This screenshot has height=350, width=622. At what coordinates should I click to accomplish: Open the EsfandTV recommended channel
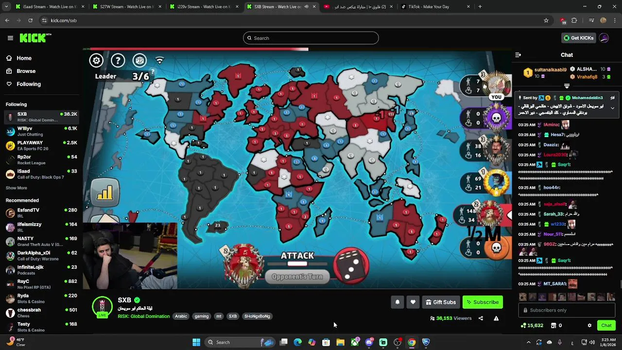(41, 213)
